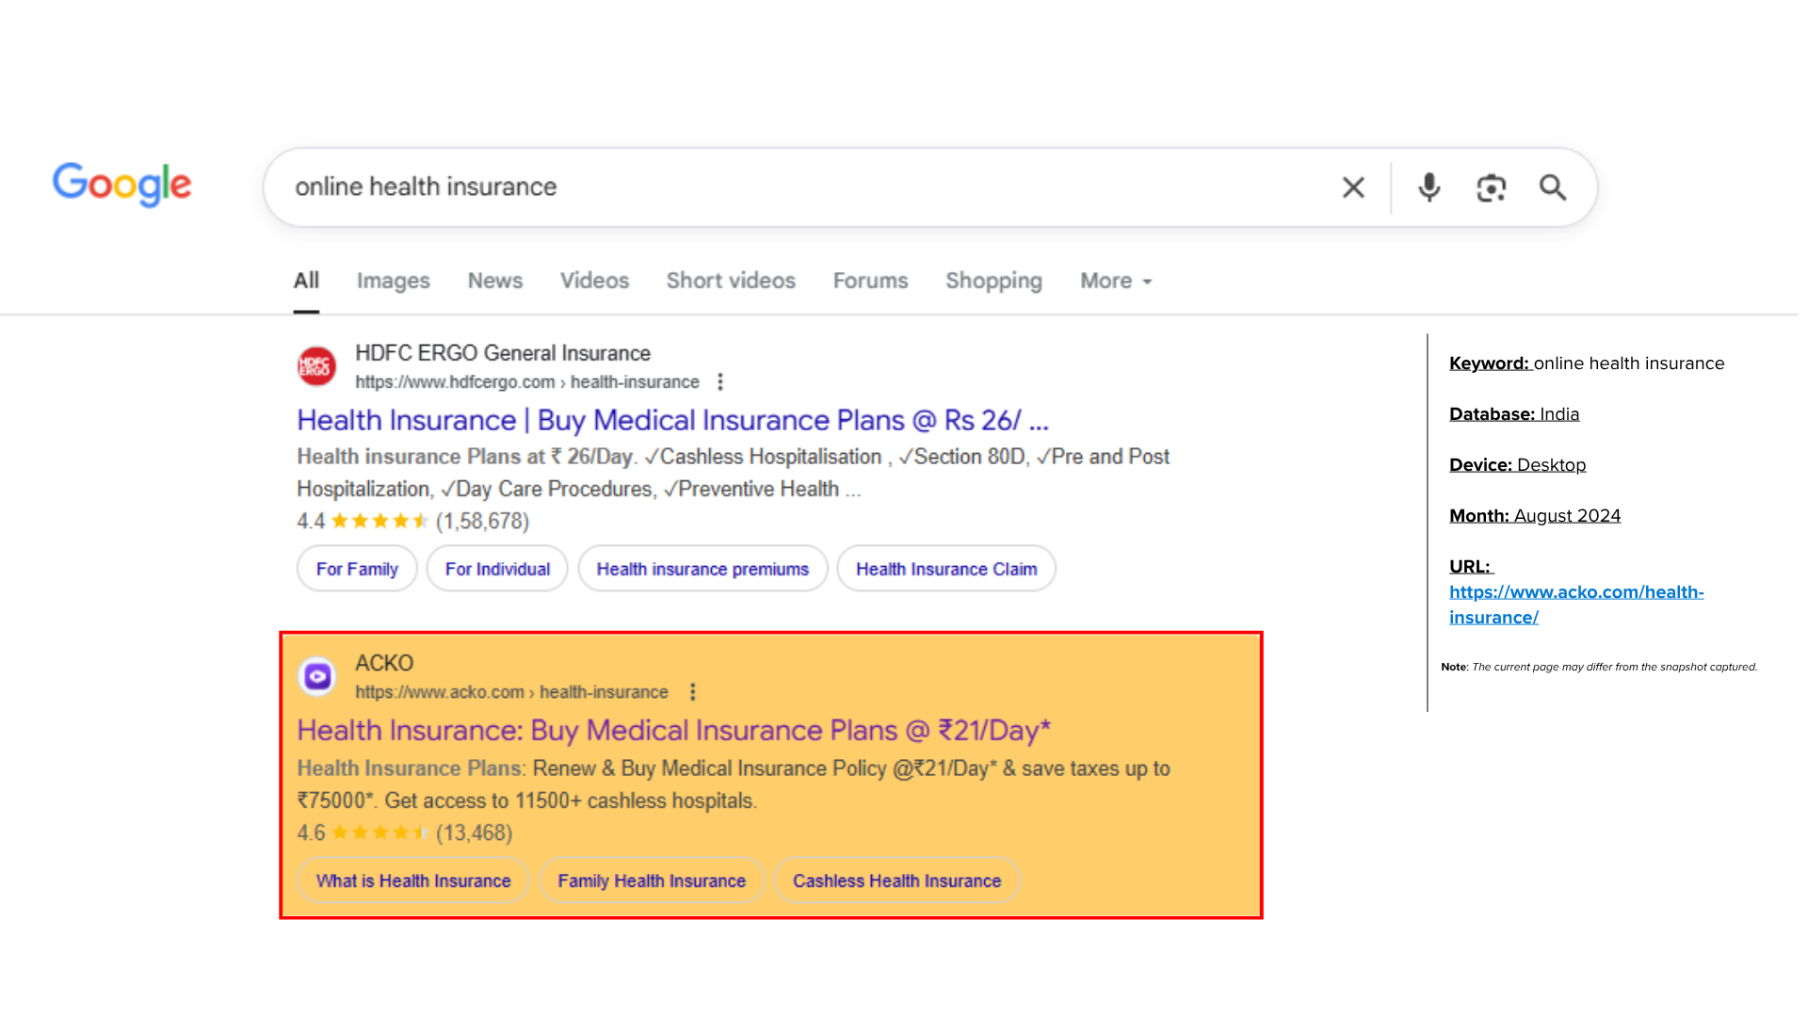Screen dimensions: 1808x1017
Task: Click the HDFC ERGO favicon
Action: coord(315,365)
